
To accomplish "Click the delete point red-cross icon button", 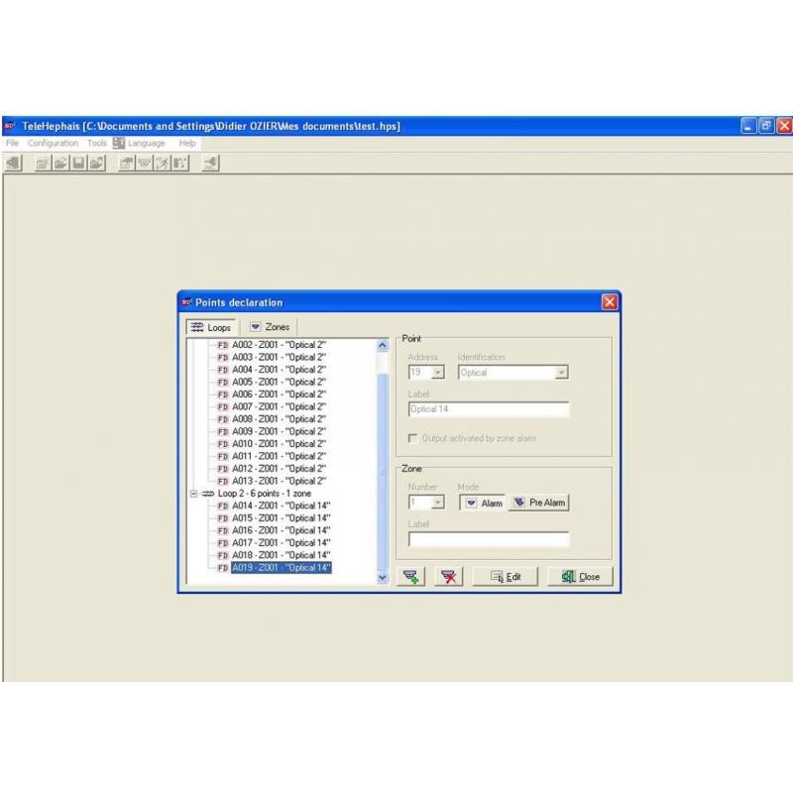I will pos(451,577).
